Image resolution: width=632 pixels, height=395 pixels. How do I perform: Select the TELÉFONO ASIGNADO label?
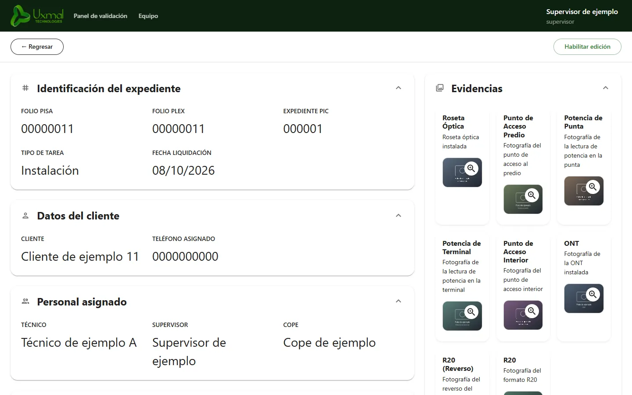(183, 239)
